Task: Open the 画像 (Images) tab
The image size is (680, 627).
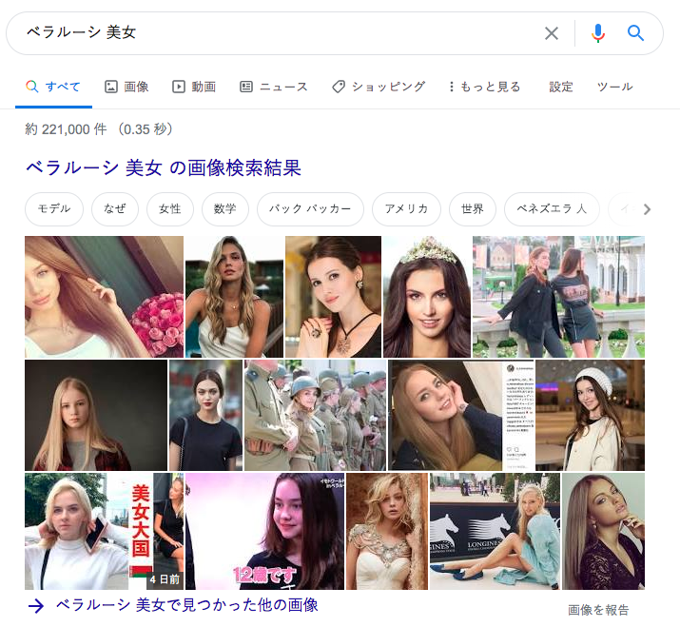Action: [x=126, y=87]
